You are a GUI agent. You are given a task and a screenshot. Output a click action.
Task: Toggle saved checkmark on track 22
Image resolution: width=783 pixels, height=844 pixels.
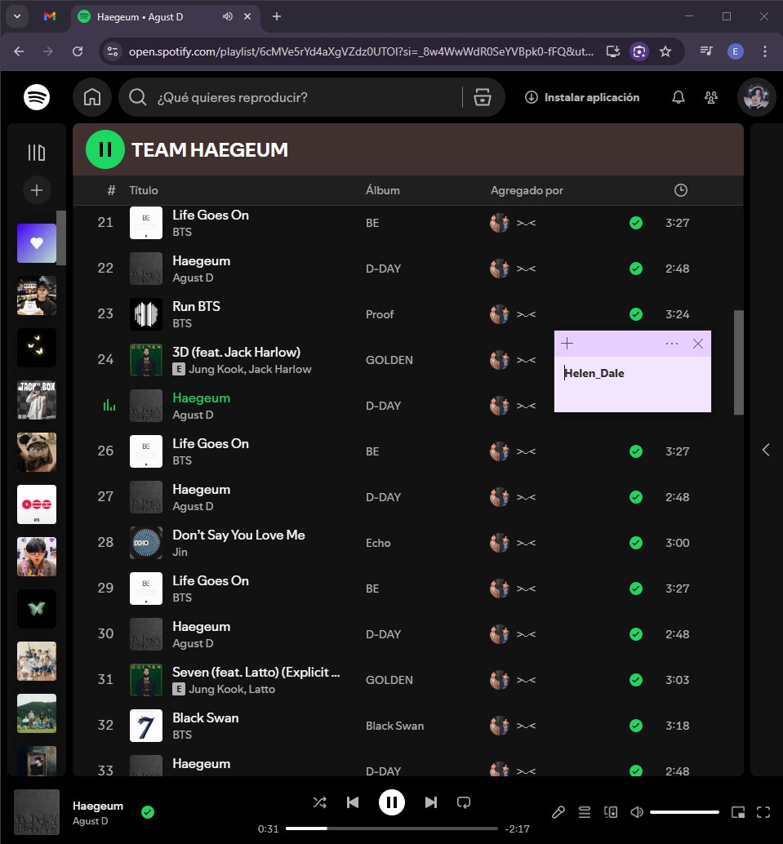636,269
